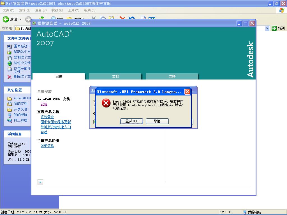This screenshot has height=215, width=287.
Task: Click the Windows flag logo in Explorer
Action: pyautogui.click(x=282, y=10)
